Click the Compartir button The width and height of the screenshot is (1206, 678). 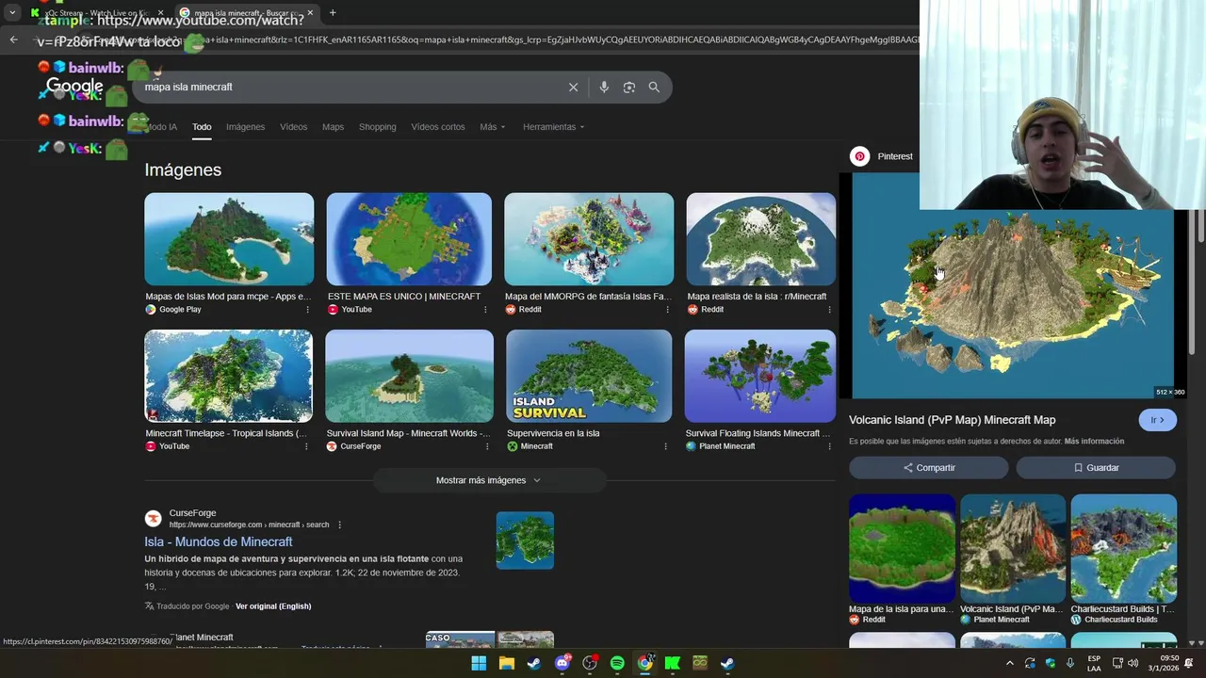[x=929, y=468]
